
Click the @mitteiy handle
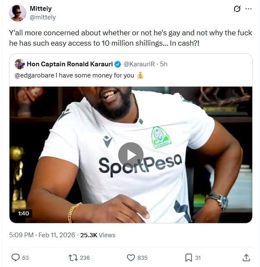pyautogui.click(x=43, y=17)
